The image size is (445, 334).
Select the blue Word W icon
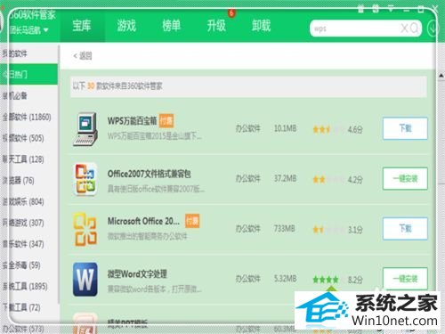(85, 279)
